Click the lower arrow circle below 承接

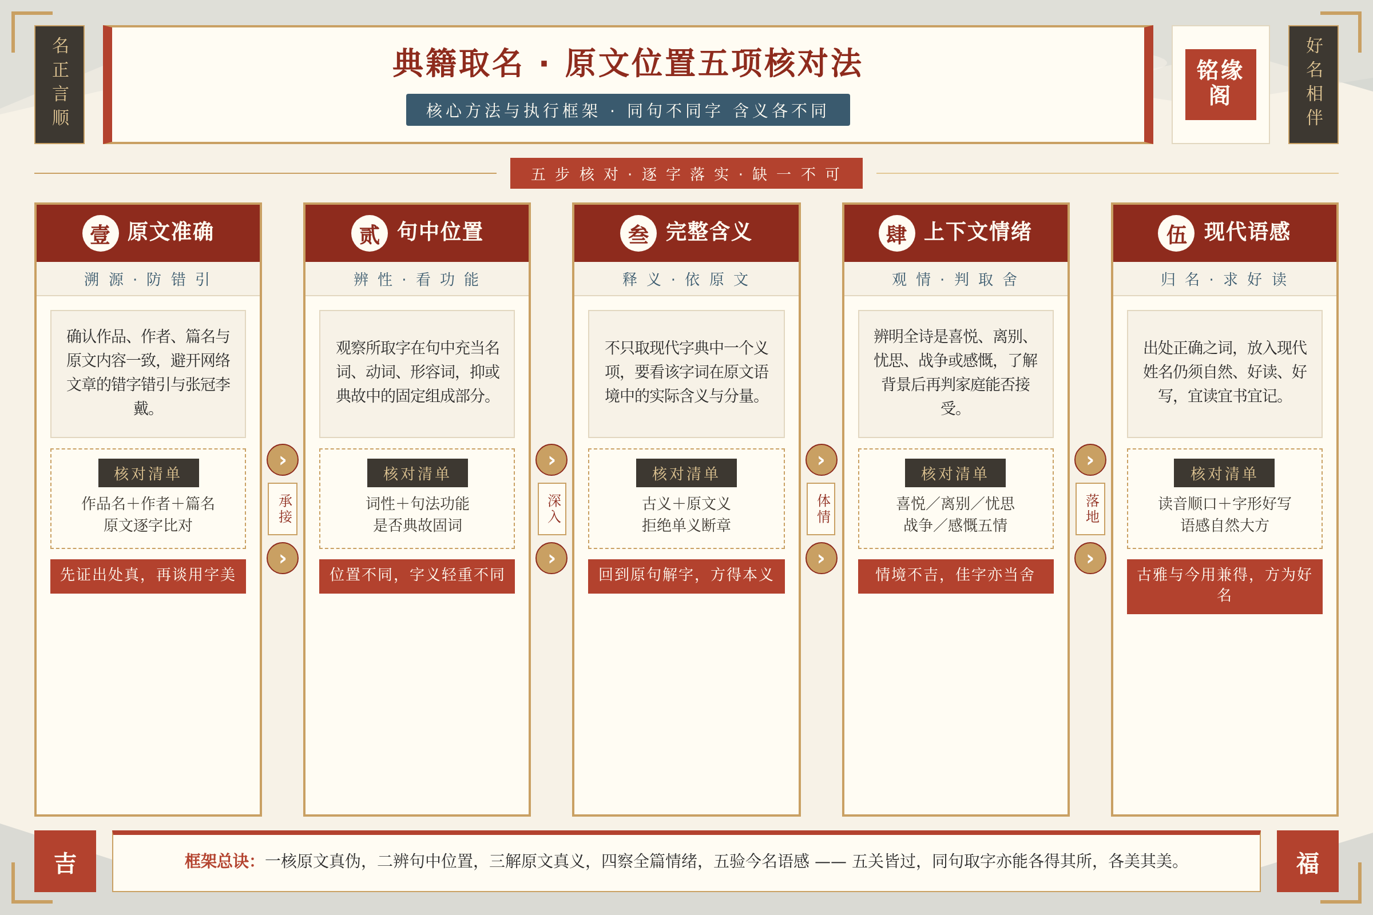point(283,559)
